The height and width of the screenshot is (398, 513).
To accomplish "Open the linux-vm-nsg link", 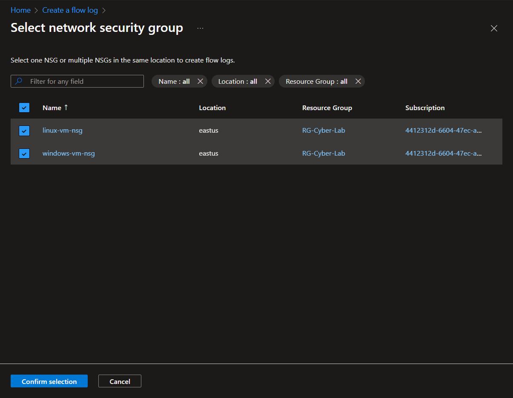I will coord(63,131).
